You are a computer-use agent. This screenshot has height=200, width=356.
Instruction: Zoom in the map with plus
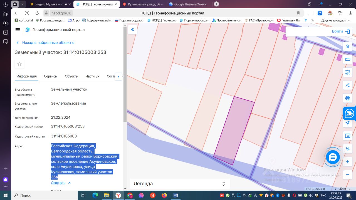pos(347,162)
